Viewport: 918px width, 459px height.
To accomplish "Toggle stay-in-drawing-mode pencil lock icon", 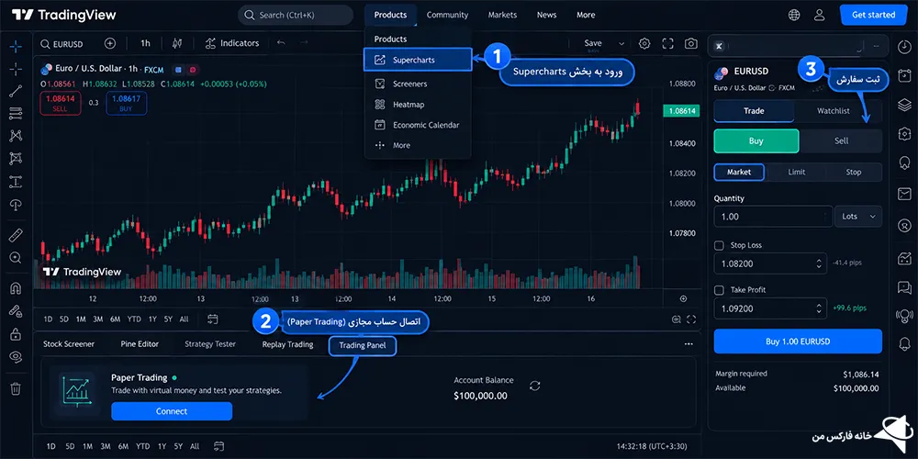I will point(16,311).
